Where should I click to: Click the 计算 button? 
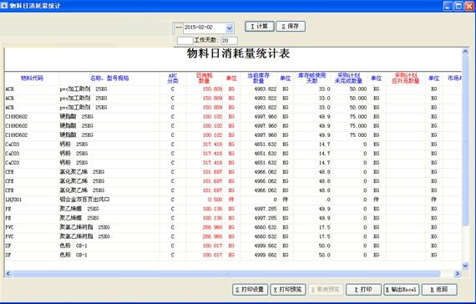coord(260,27)
